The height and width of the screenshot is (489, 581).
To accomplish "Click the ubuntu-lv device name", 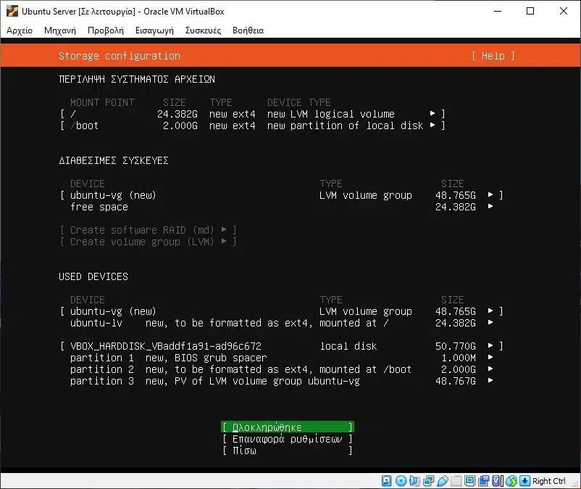I will point(96,323).
